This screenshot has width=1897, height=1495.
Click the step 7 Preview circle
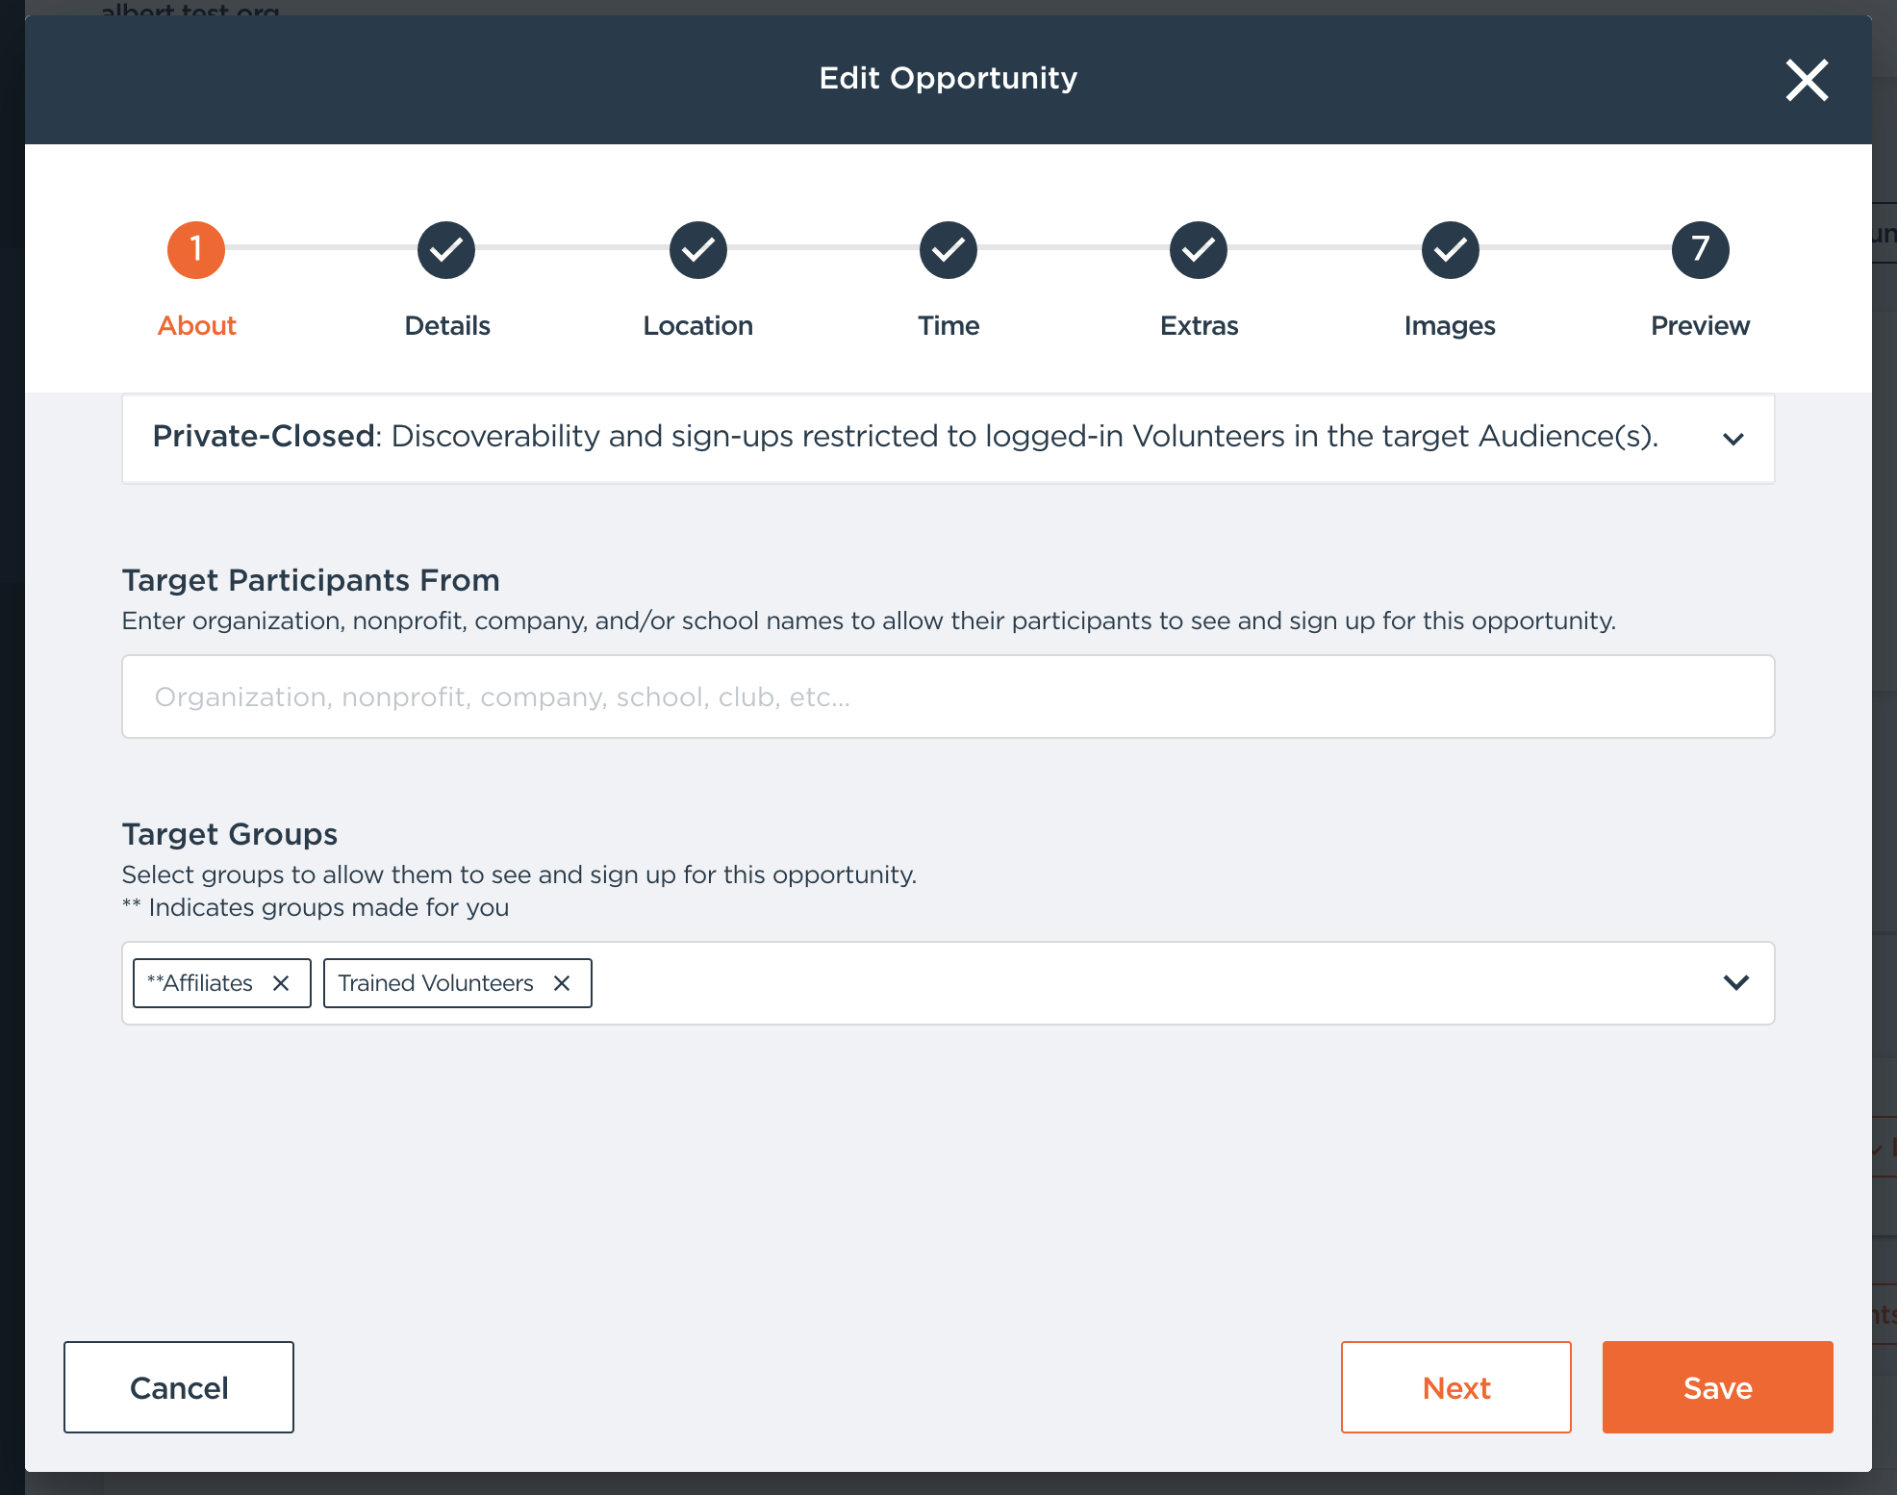pyautogui.click(x=1700, y=250)
